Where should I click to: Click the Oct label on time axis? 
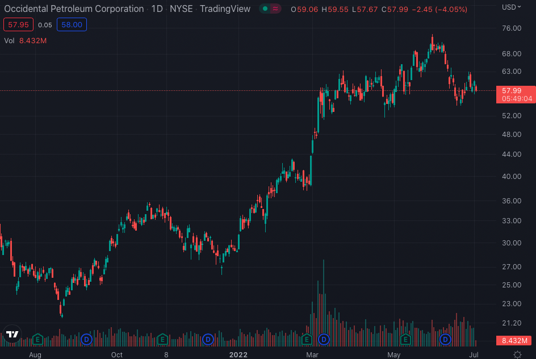pos(116,355)
